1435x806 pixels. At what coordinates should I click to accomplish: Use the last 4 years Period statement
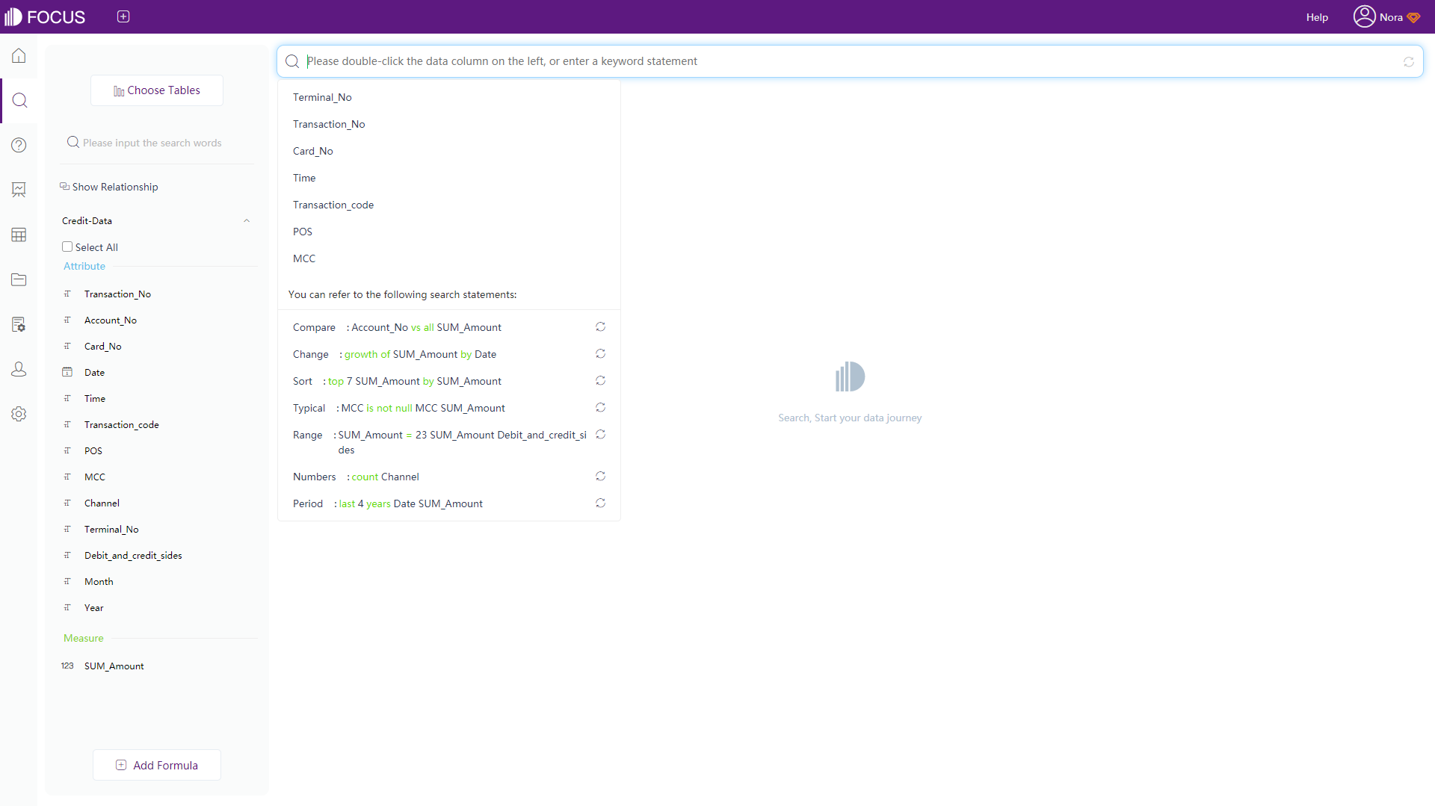coord(410,503)
